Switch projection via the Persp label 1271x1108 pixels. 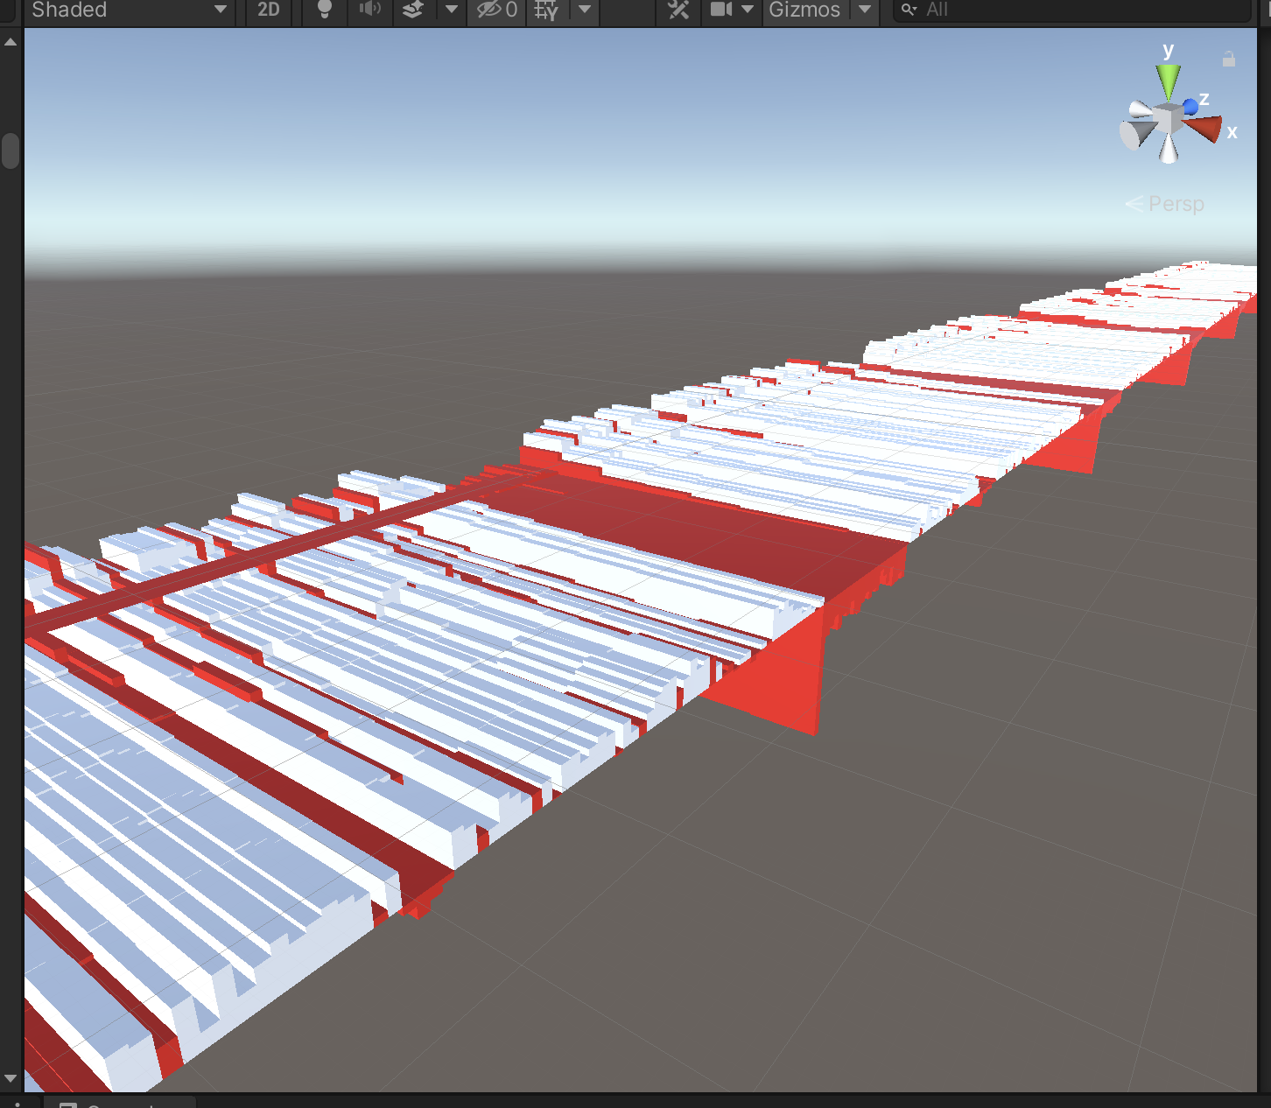1175,204
